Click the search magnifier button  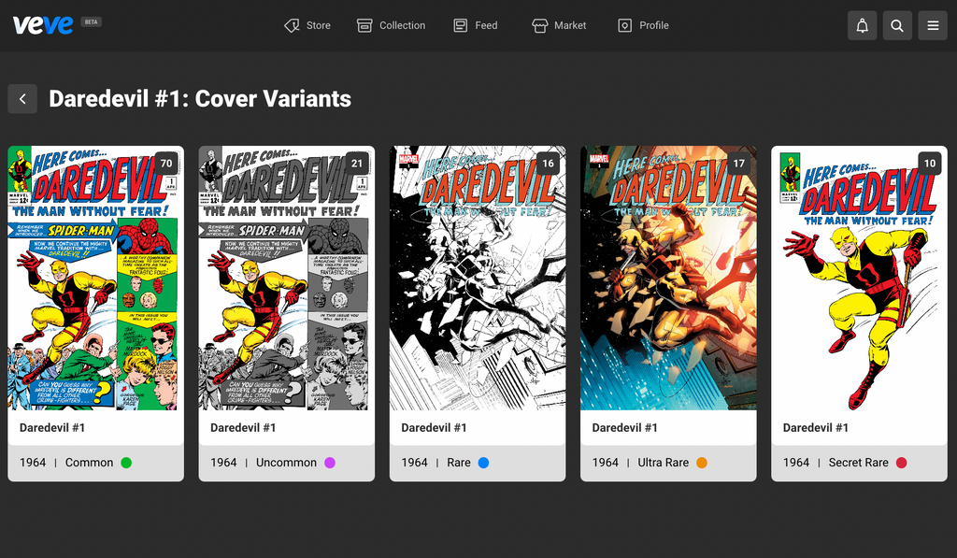(x=897, y=25)
